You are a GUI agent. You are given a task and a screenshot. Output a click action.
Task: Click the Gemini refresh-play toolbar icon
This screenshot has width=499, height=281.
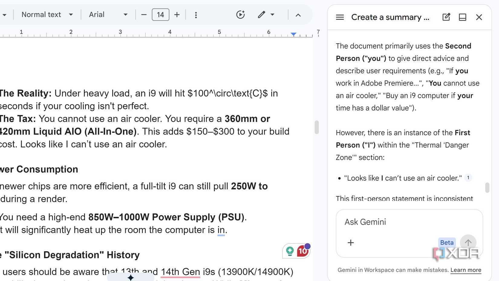240,15
